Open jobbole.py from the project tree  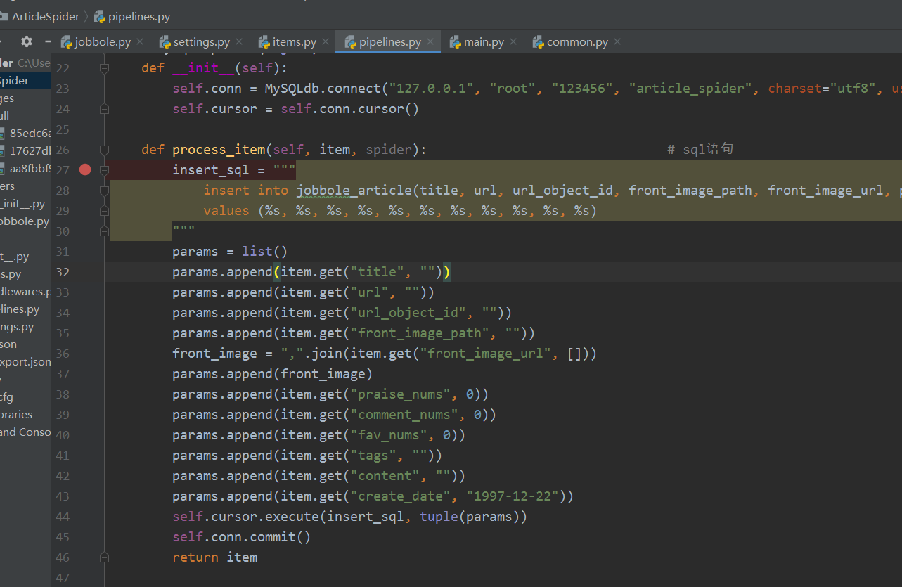click(25, 221)
